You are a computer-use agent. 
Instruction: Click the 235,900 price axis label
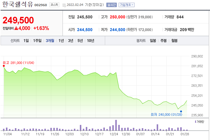(x=197, y=115)
